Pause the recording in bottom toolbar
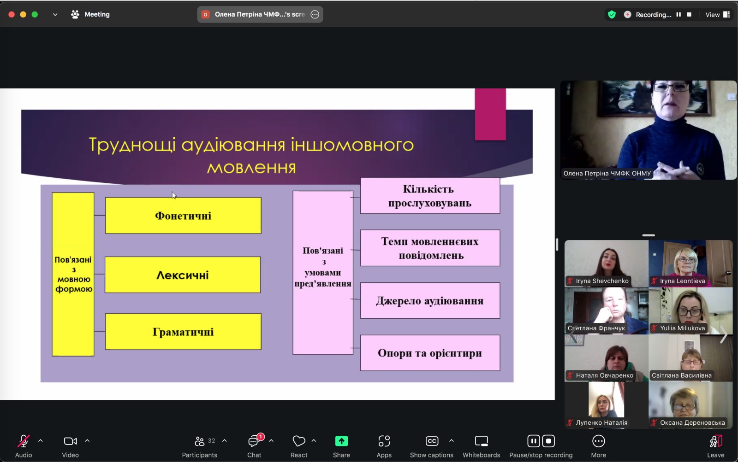Viewport: 738px width, 462px height. point(533,441)
